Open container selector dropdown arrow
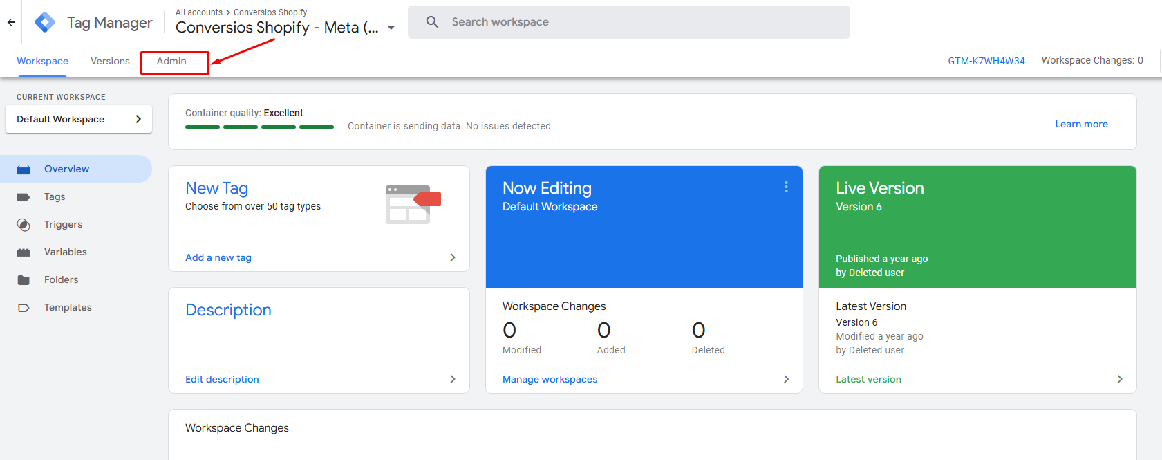1162x460 pixels. click(x=391, y=28)
